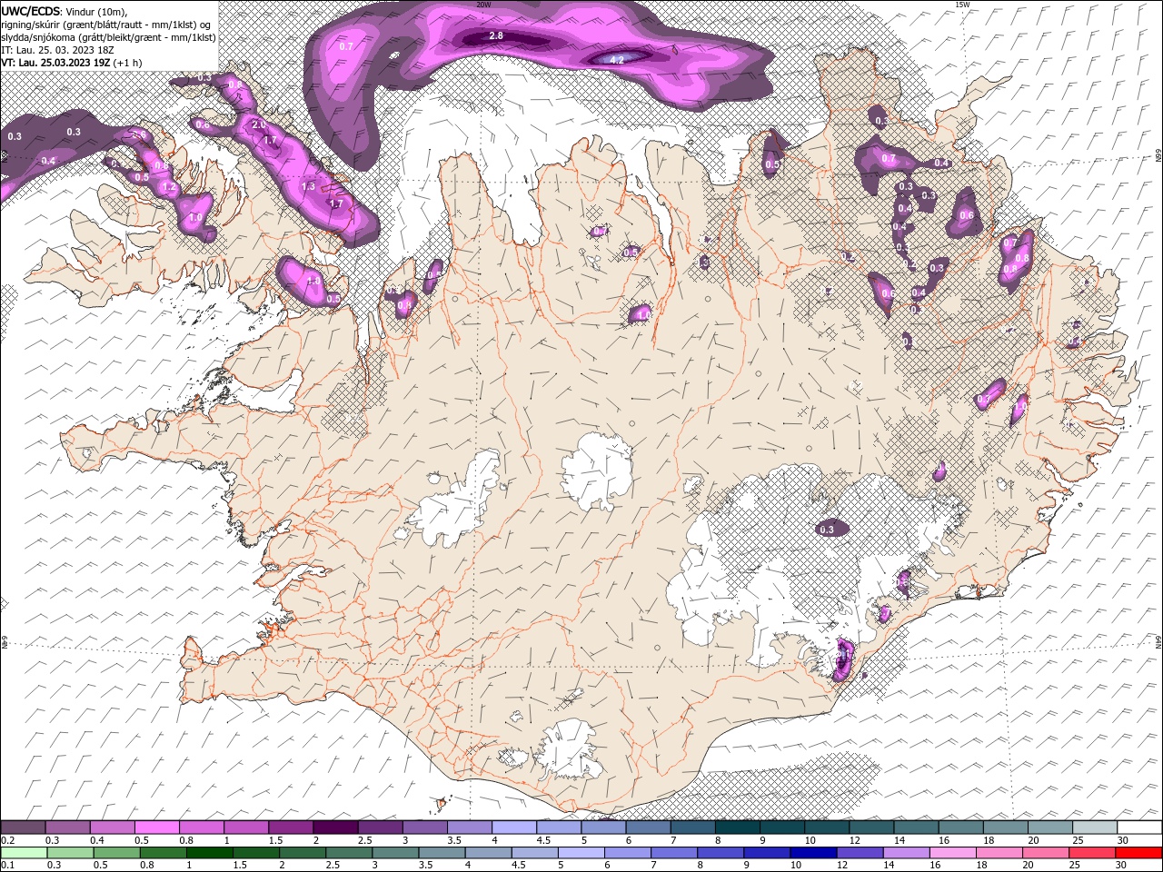1163x872 pixels.
Task: Click the light gray top-row swatch between 25 and 30
Action: (x=1095, y=827)
